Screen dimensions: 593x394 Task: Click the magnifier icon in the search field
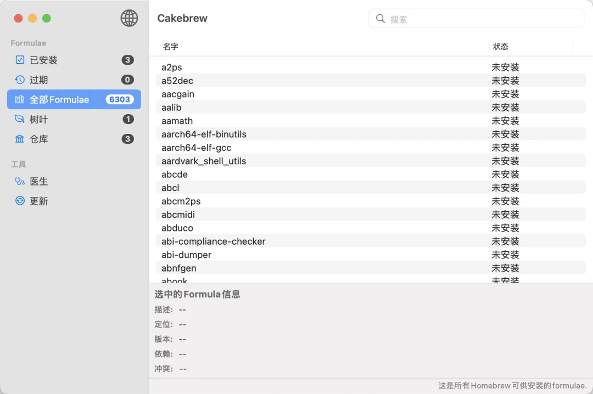pos(380,19)
